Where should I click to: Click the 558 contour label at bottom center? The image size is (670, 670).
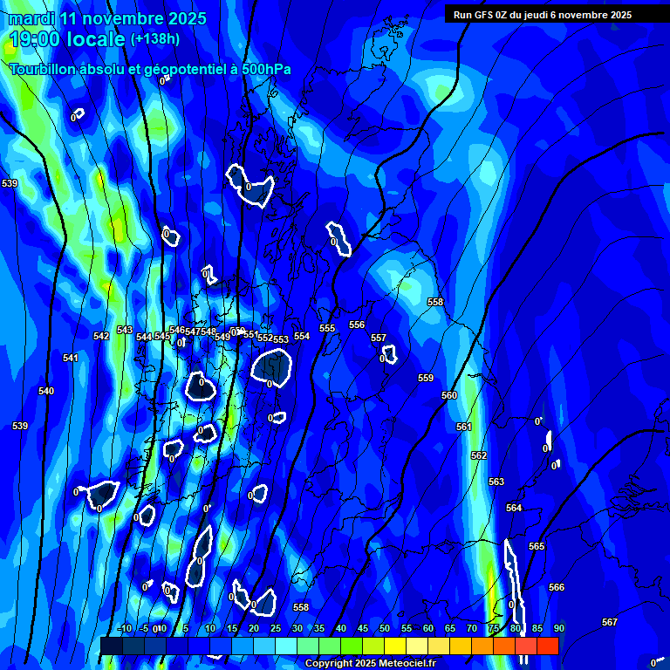pos(301,607)
